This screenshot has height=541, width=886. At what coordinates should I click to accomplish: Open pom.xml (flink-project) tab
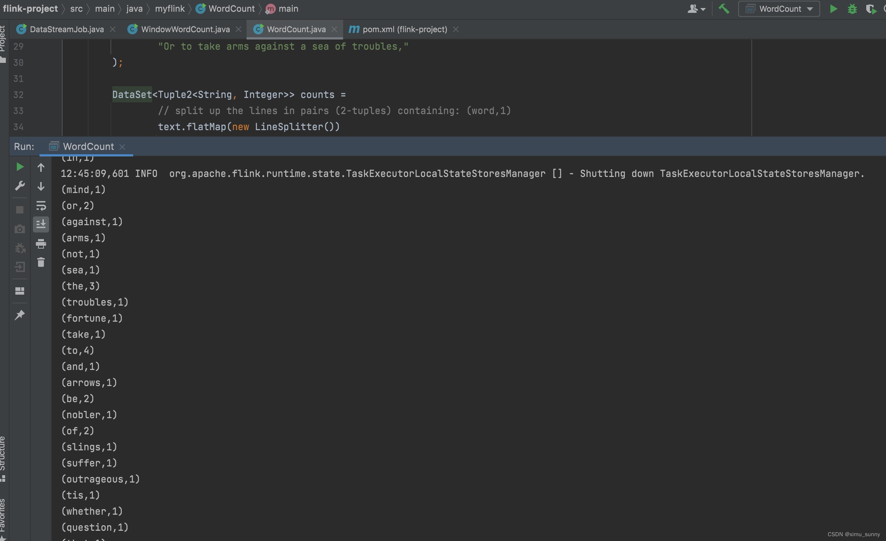(x=405, y=29)
